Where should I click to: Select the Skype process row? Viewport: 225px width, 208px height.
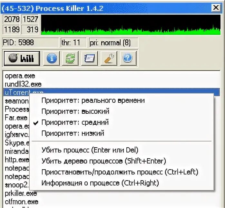tap(16, 143)
